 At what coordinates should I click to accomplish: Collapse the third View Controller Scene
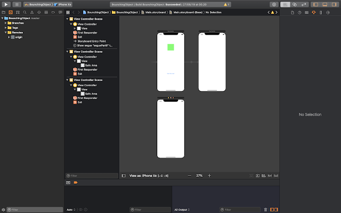67,80
